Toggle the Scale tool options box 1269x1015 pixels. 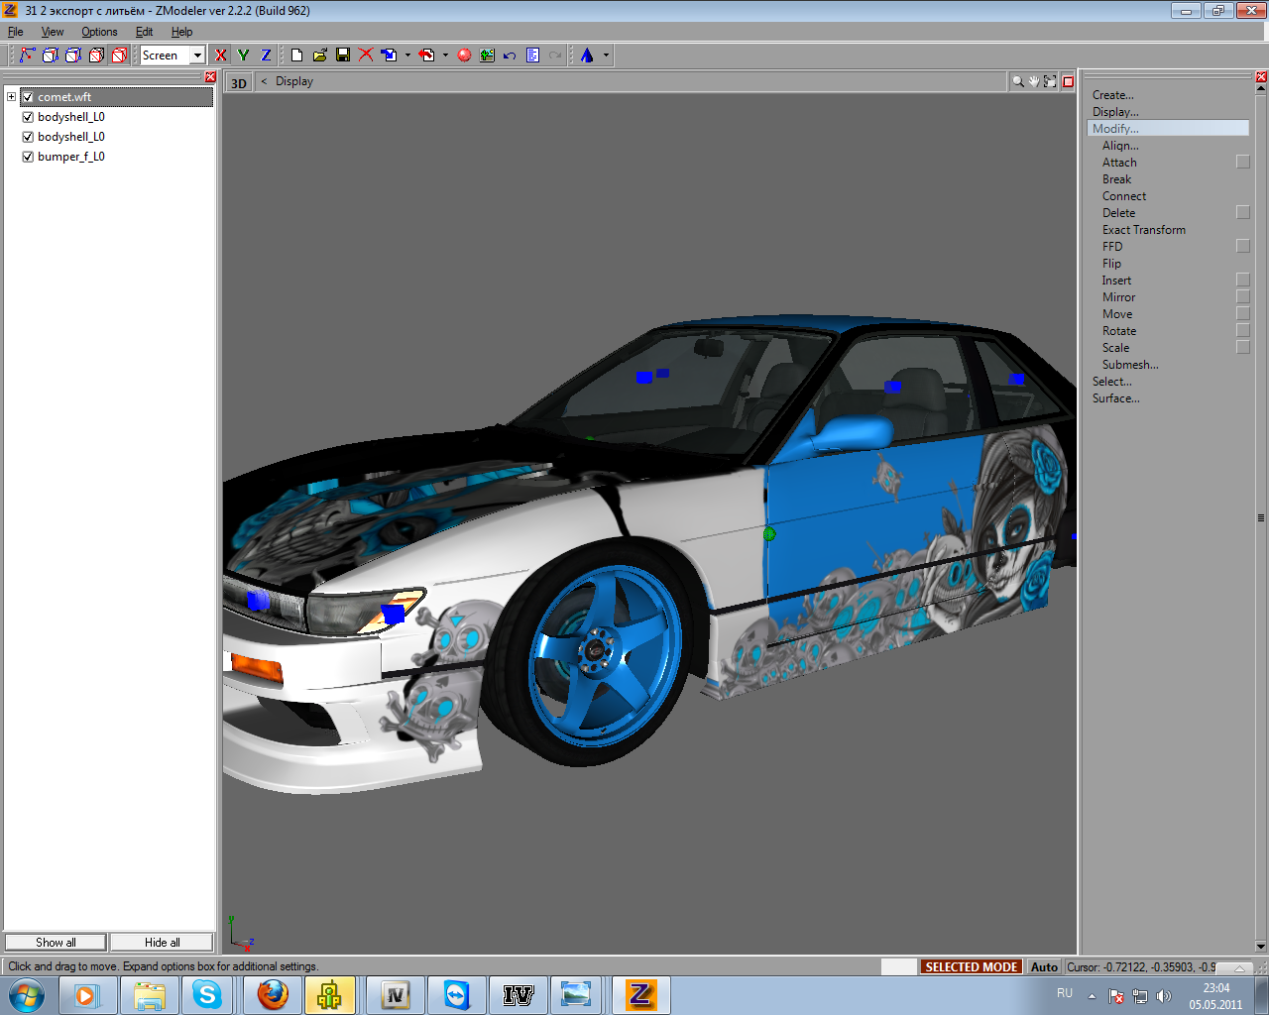[1243, 348]
